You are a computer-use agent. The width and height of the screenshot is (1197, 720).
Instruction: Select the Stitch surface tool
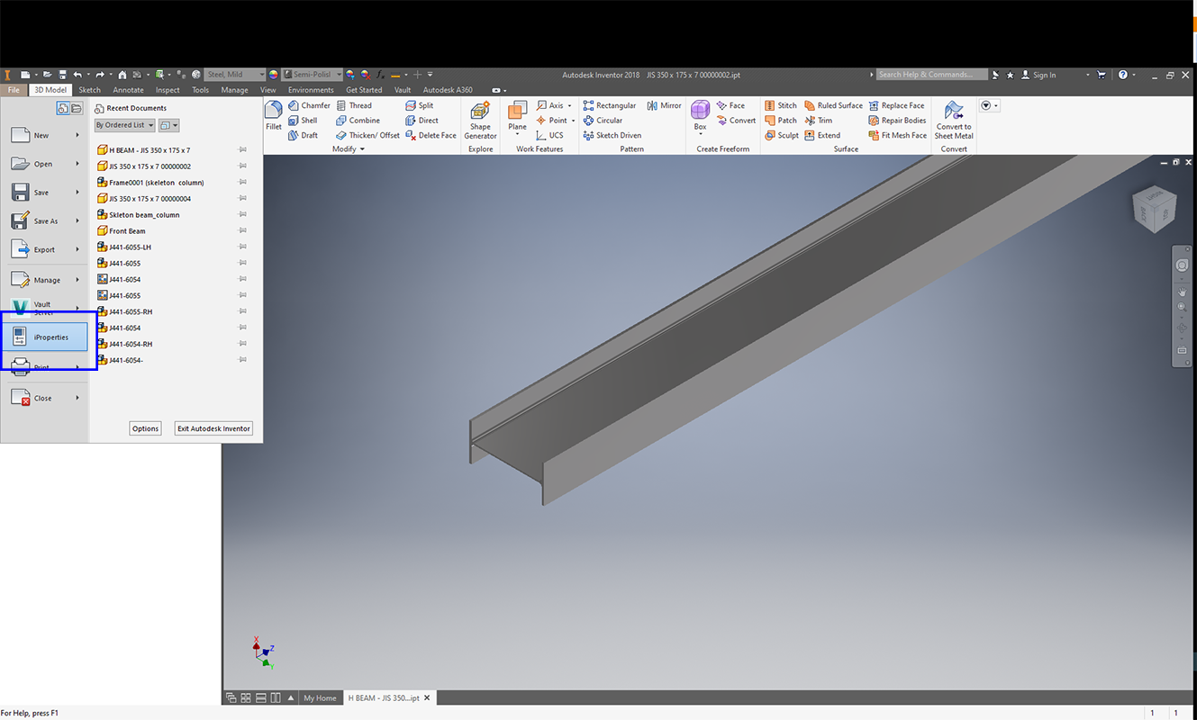click(780, 105)
